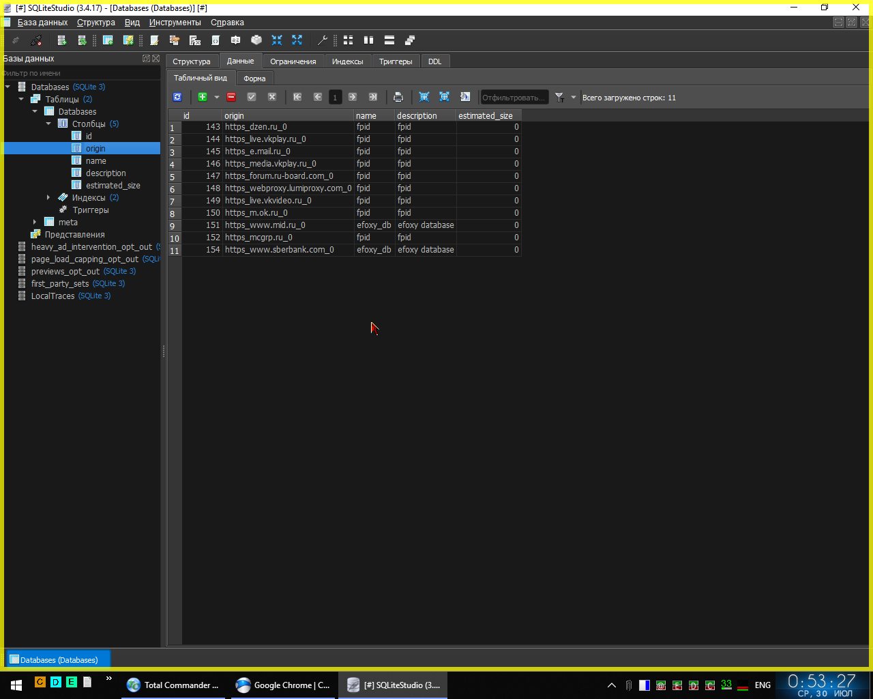Collapse the Столбцы columns node
This screenshot has height=699, width=873.
tap(48, 124)
